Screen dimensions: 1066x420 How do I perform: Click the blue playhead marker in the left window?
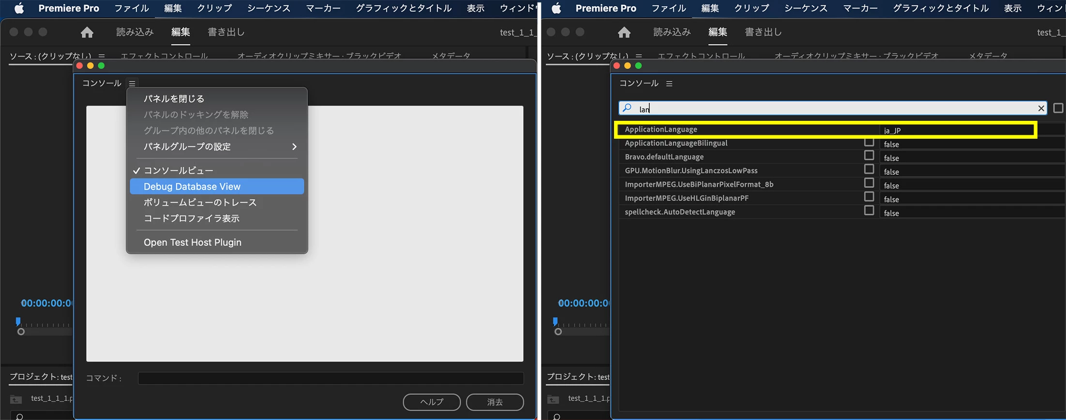(x=18, y=321)
